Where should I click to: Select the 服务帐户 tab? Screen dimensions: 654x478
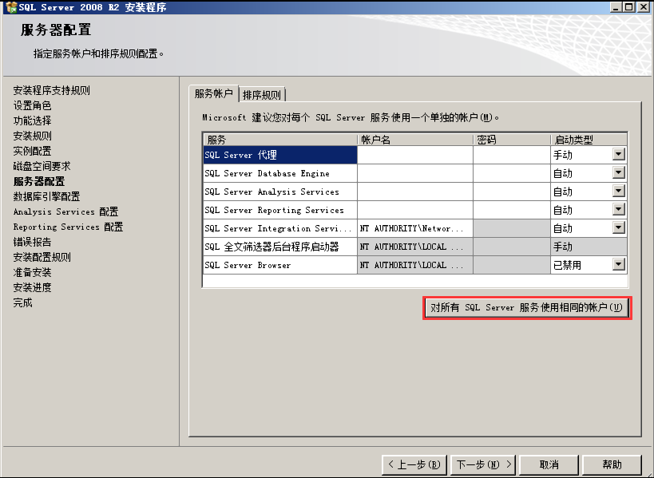point(213,93)
